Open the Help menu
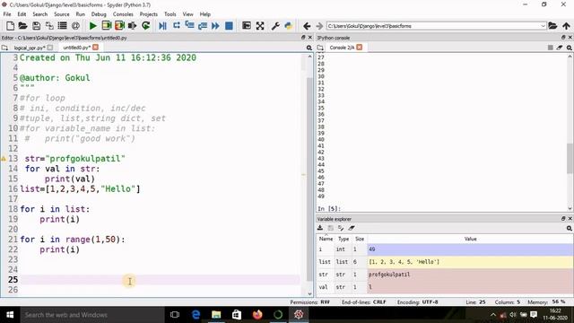The height and width of the screenshot is (323, 574). [205, 14]
